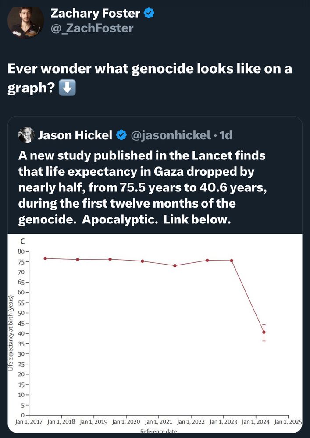The height and width of the screenshot is (438, 310).
Task: Open the @_ZachFoster handle link
Action: click(x=92, y=28)
